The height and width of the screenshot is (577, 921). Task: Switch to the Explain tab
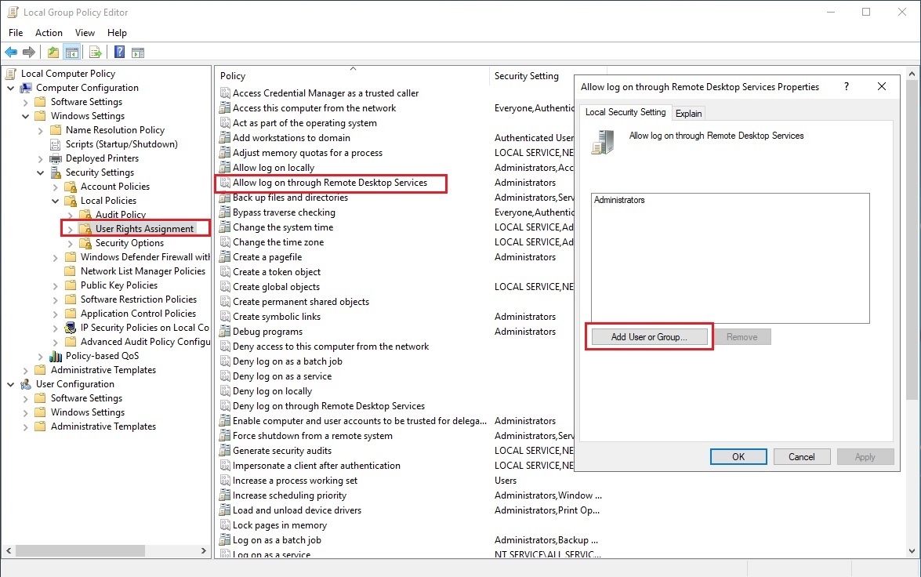(688, 113)
